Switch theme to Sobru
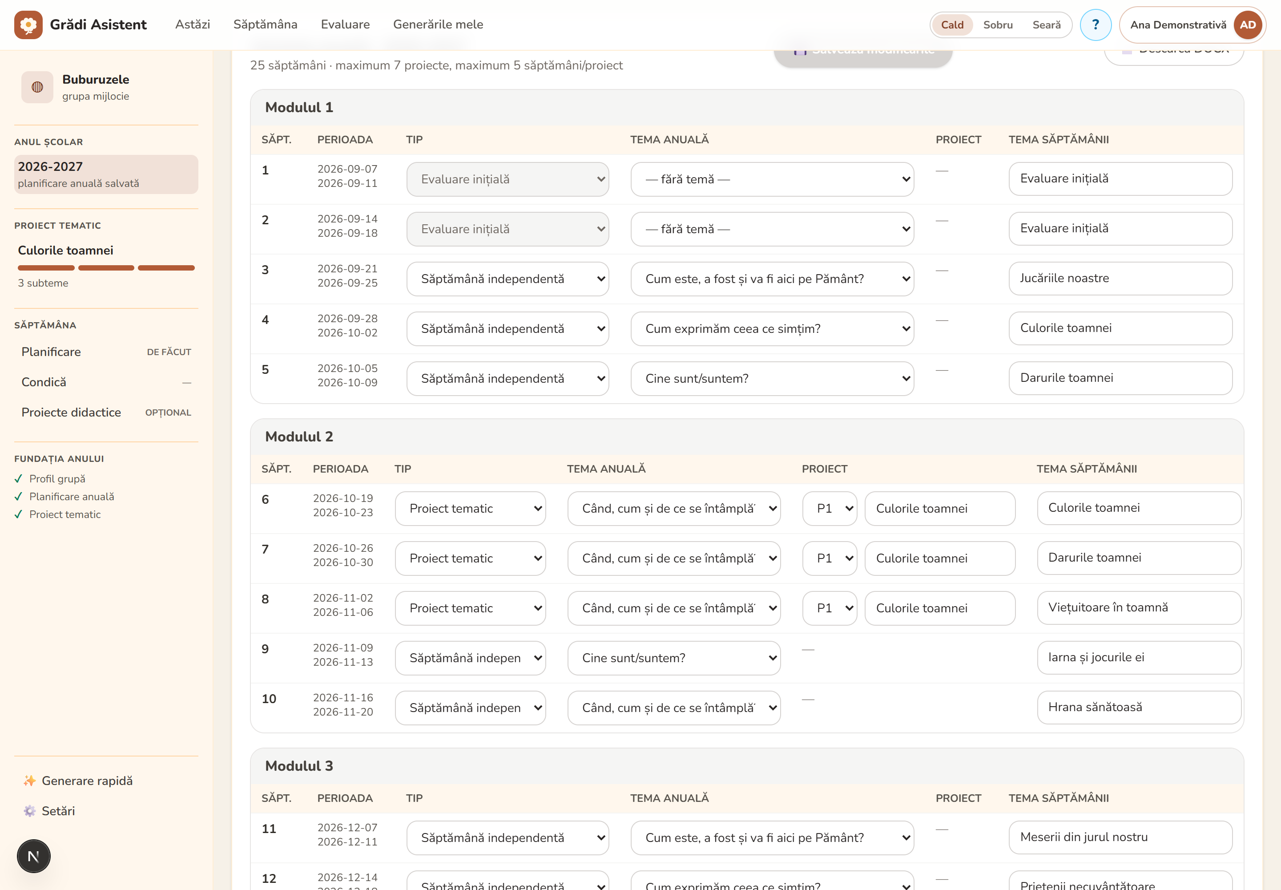This screenshot has width=1281, height=890. [x=998, y=24]
